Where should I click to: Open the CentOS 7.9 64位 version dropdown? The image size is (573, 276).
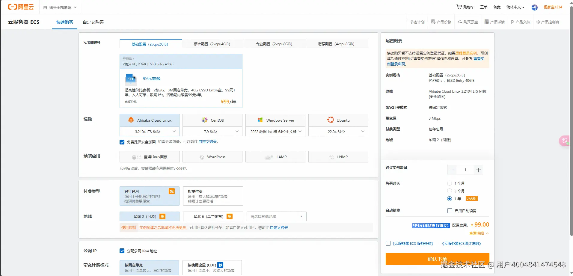pyautogui.click(x=212, y=132)
